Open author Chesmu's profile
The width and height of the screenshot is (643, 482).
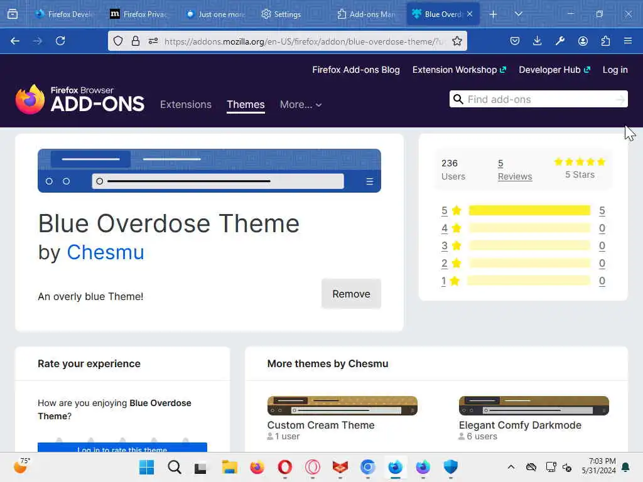point(105,252)
